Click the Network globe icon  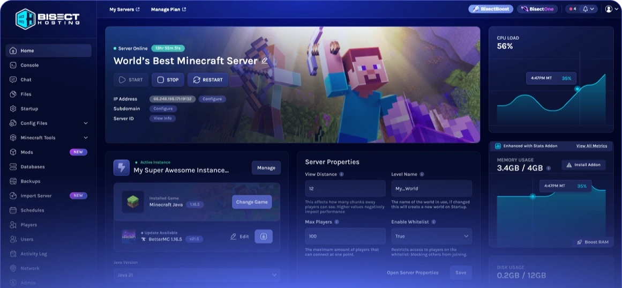tap(13, 268)
